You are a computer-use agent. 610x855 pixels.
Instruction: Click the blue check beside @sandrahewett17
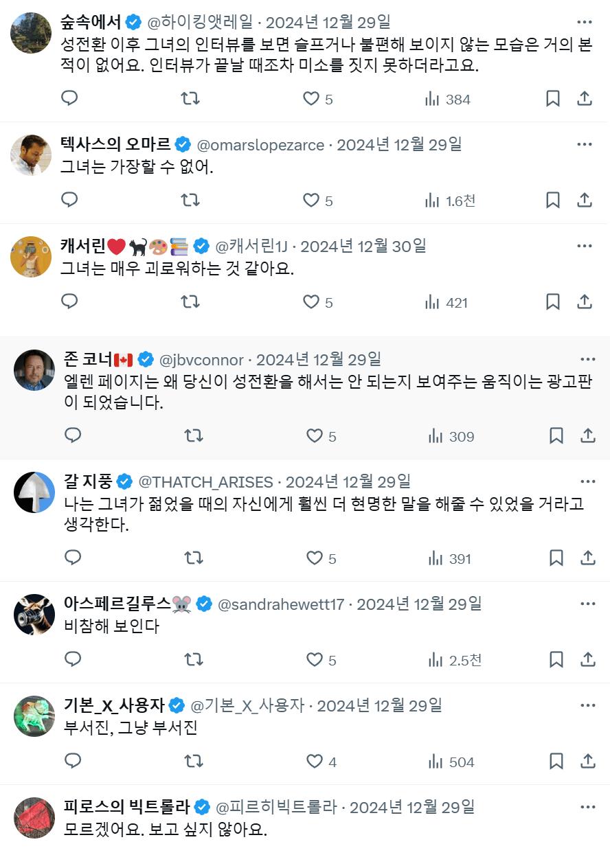pyautogui.click(x=203, y=603)
